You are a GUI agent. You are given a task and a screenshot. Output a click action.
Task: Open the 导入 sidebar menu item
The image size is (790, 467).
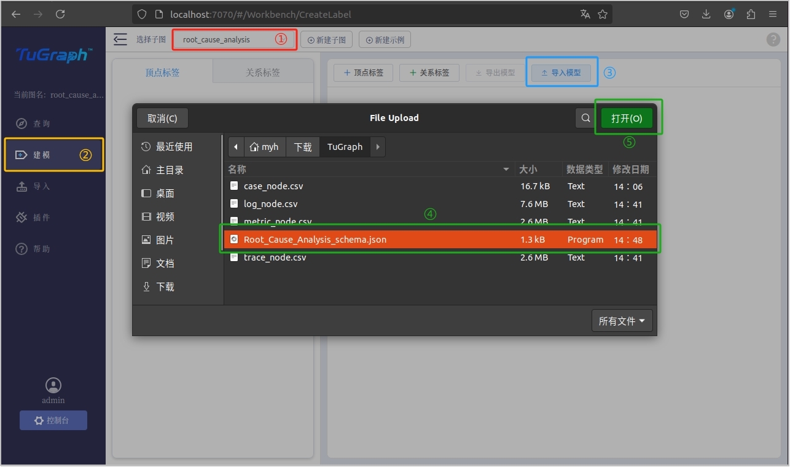coord(42,187)
